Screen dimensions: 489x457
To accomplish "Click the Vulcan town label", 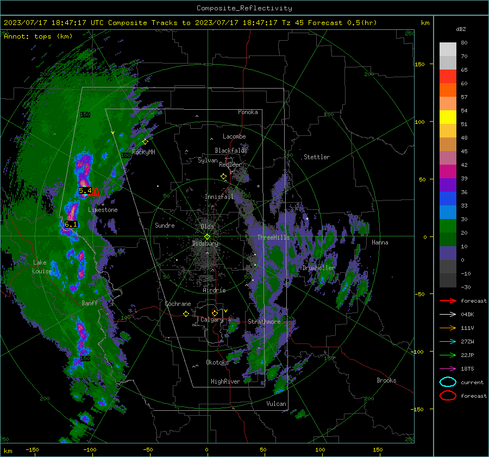I will coord(277,404).
